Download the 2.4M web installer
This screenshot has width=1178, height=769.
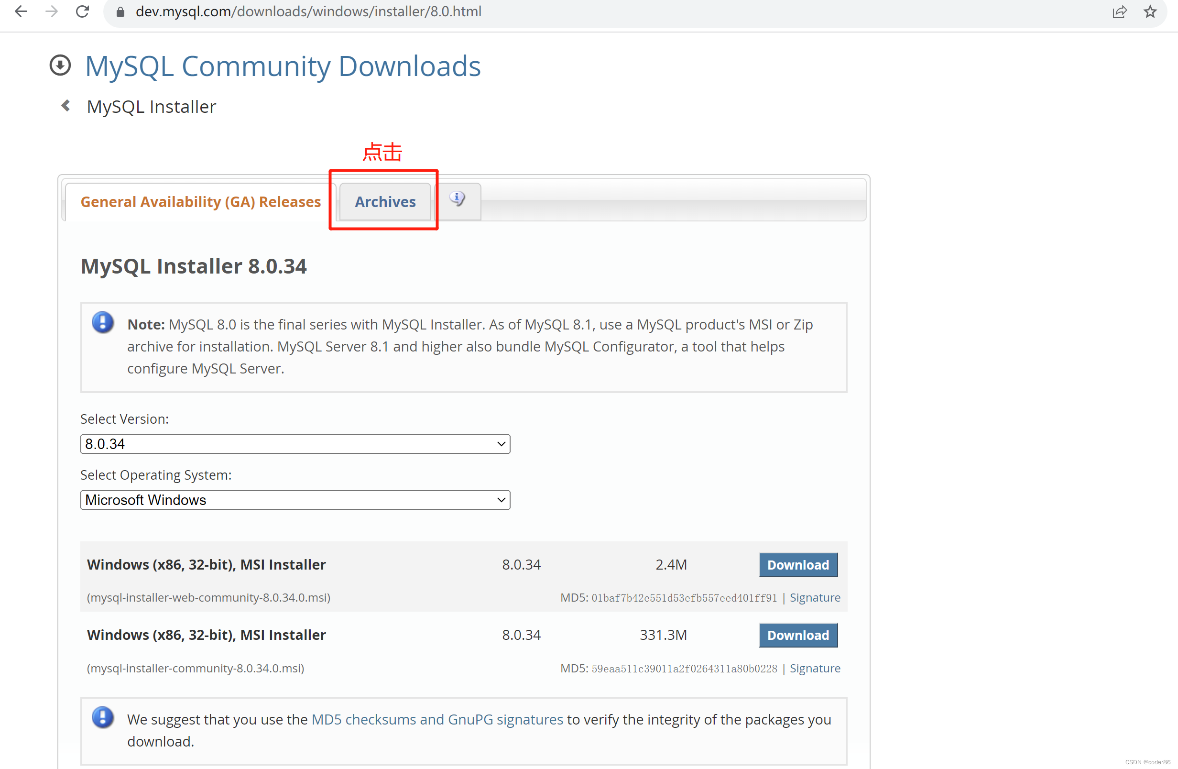pyautogui.click(x=797, y=564)
